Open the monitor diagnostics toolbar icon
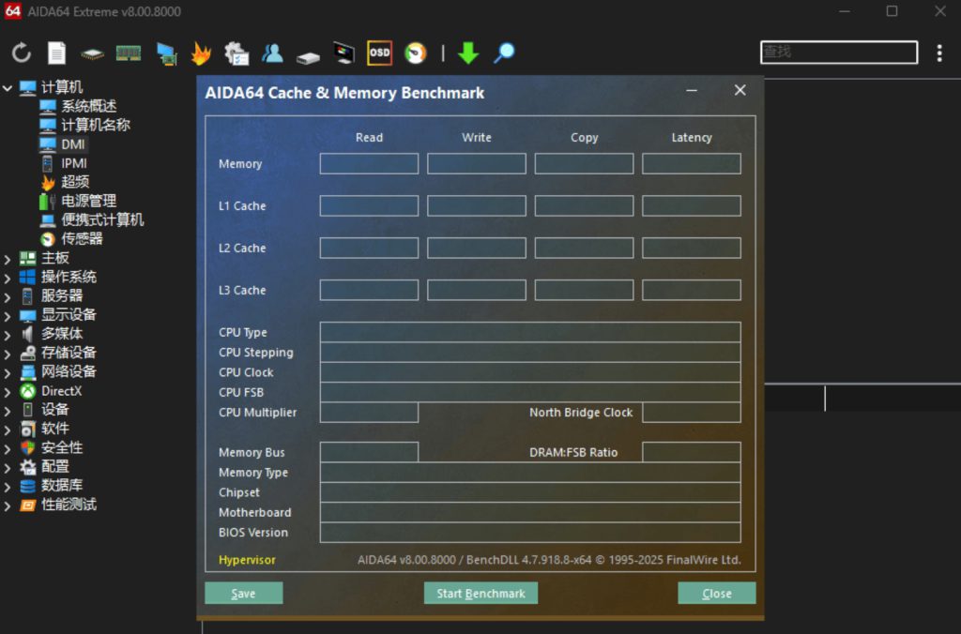The width and height of the screenshot is (961, 634). tap(343, 53)
